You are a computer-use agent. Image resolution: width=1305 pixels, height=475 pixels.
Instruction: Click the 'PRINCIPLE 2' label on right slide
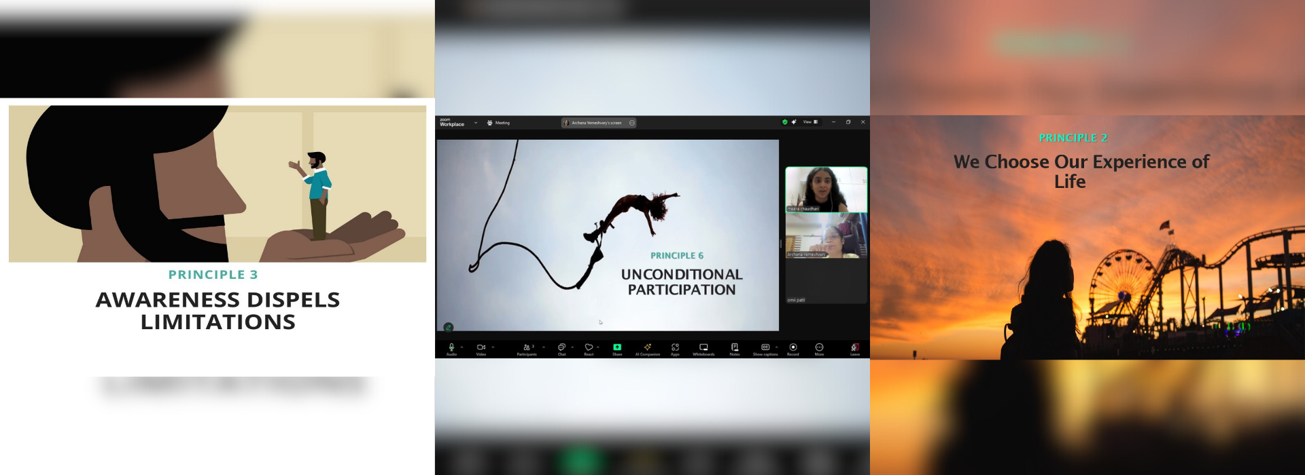click(x=1073, y=138)
